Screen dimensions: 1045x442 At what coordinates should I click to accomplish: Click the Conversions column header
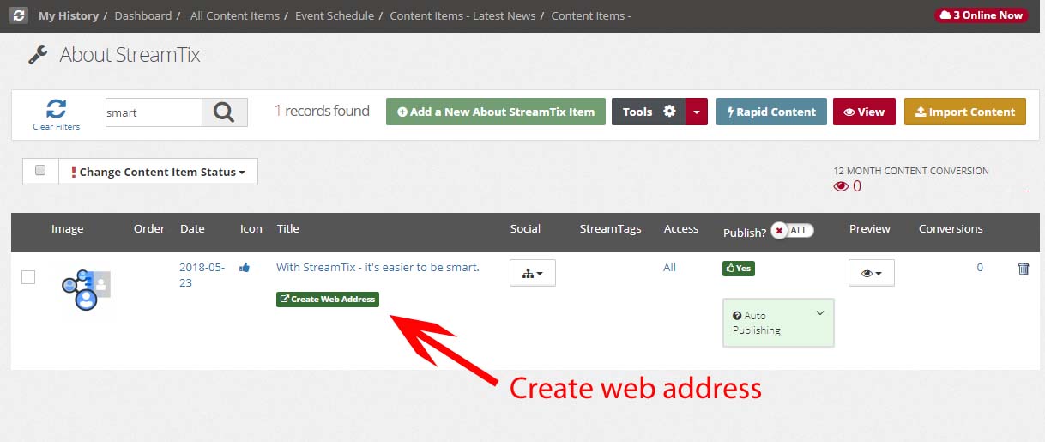point(951,228)
